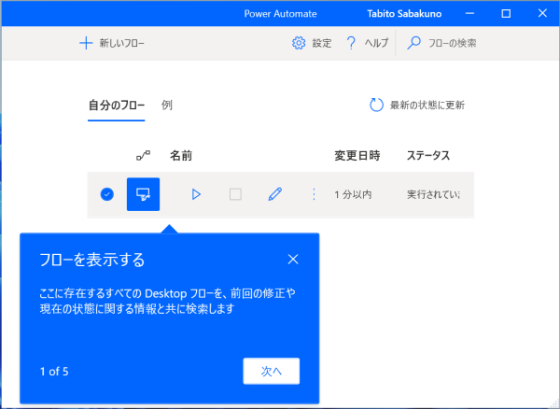
Task: Create a new flow with 新しいフロー
Action: [112, 44]
